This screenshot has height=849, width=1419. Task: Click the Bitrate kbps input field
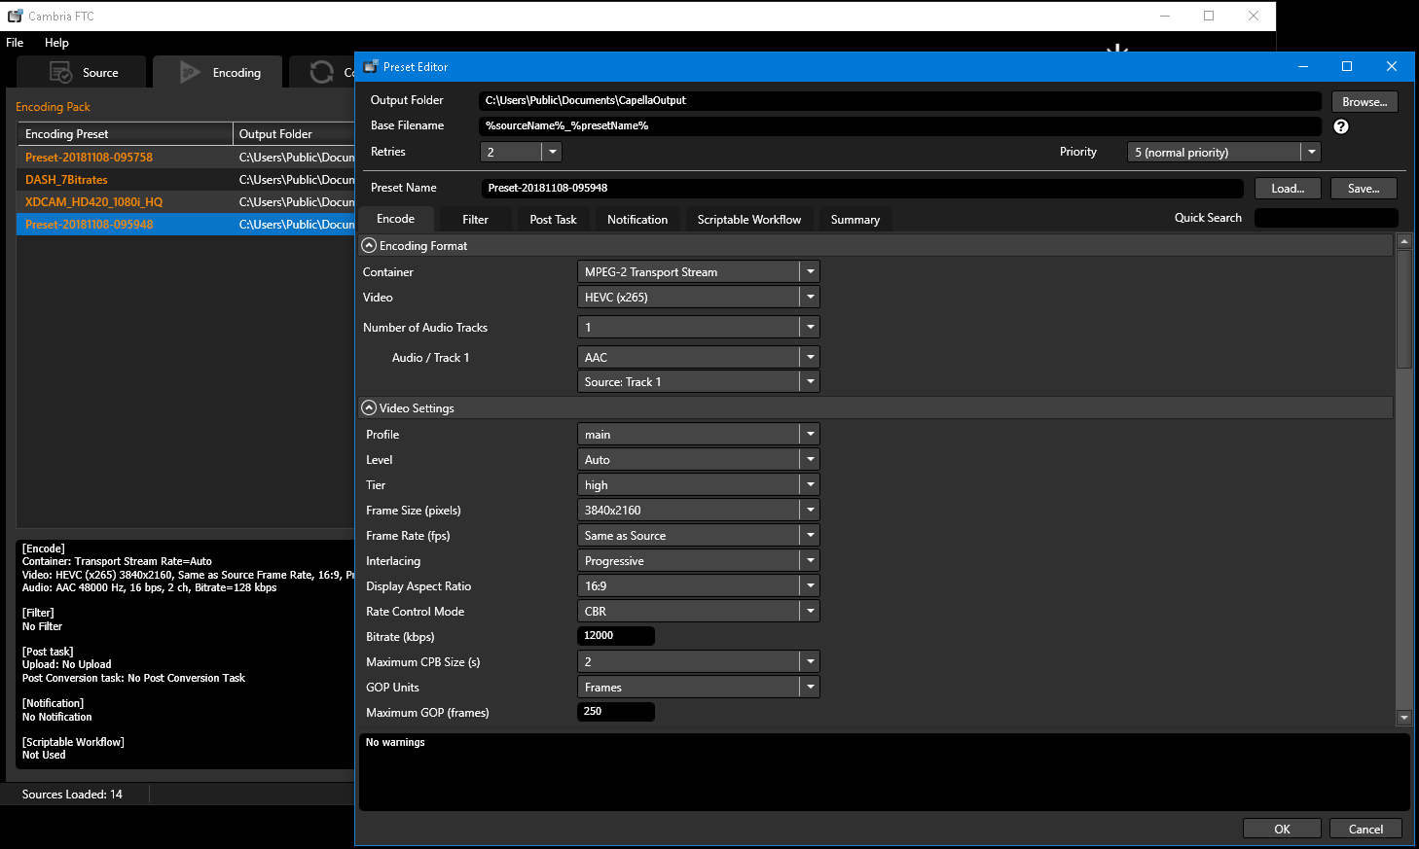(x=615, y=636)
